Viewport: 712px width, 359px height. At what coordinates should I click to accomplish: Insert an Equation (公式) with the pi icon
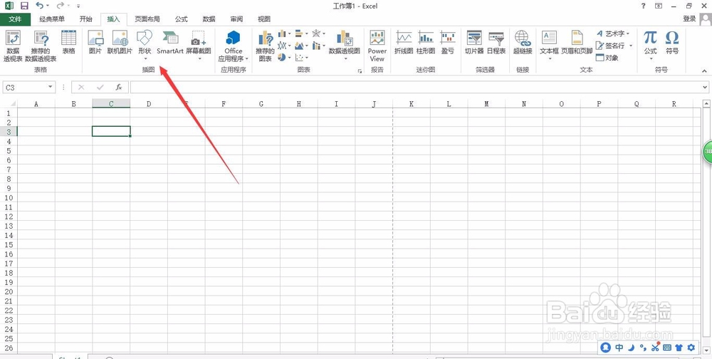(651, 46)
